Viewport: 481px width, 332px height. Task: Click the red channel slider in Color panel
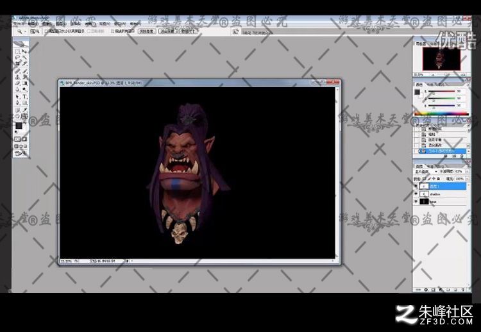pyautogui.click(x=441, y=92)
